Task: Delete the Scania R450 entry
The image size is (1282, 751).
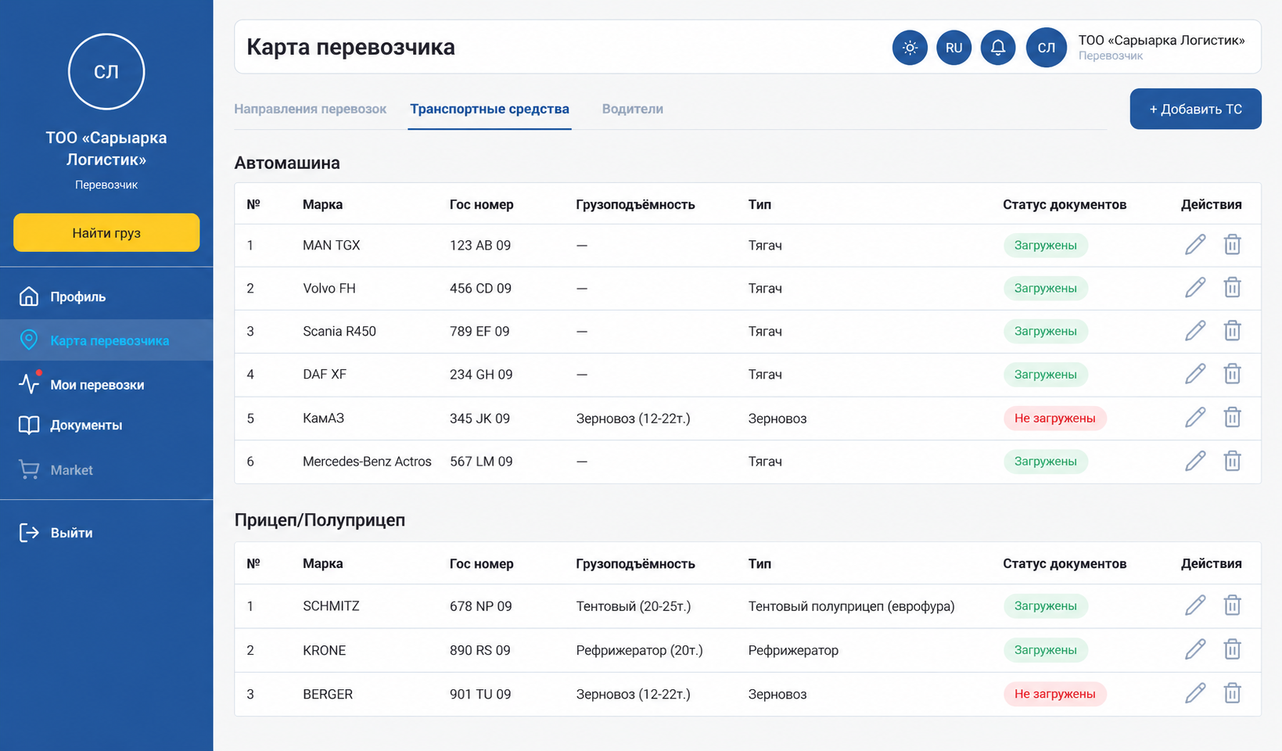Action: click(1232, 331)
